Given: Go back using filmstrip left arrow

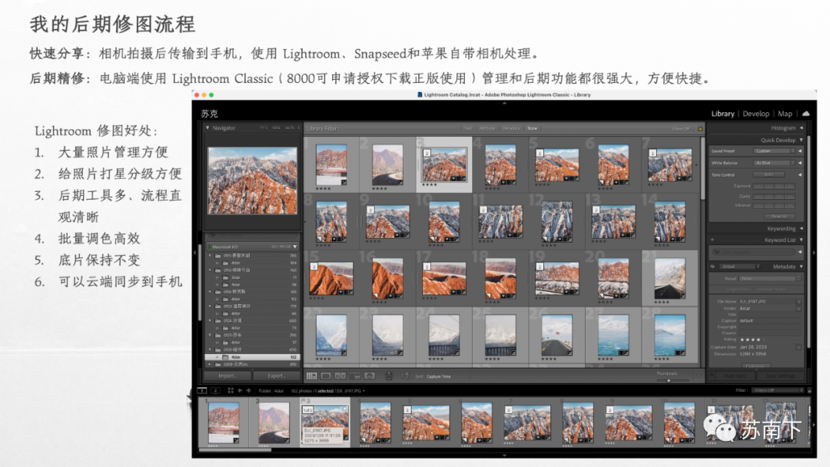Looking at the screenshot, I should pos(240,390).
